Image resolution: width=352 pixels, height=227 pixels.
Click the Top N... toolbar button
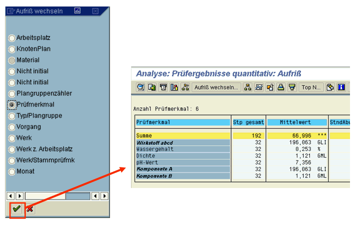[x=311, y=87]
